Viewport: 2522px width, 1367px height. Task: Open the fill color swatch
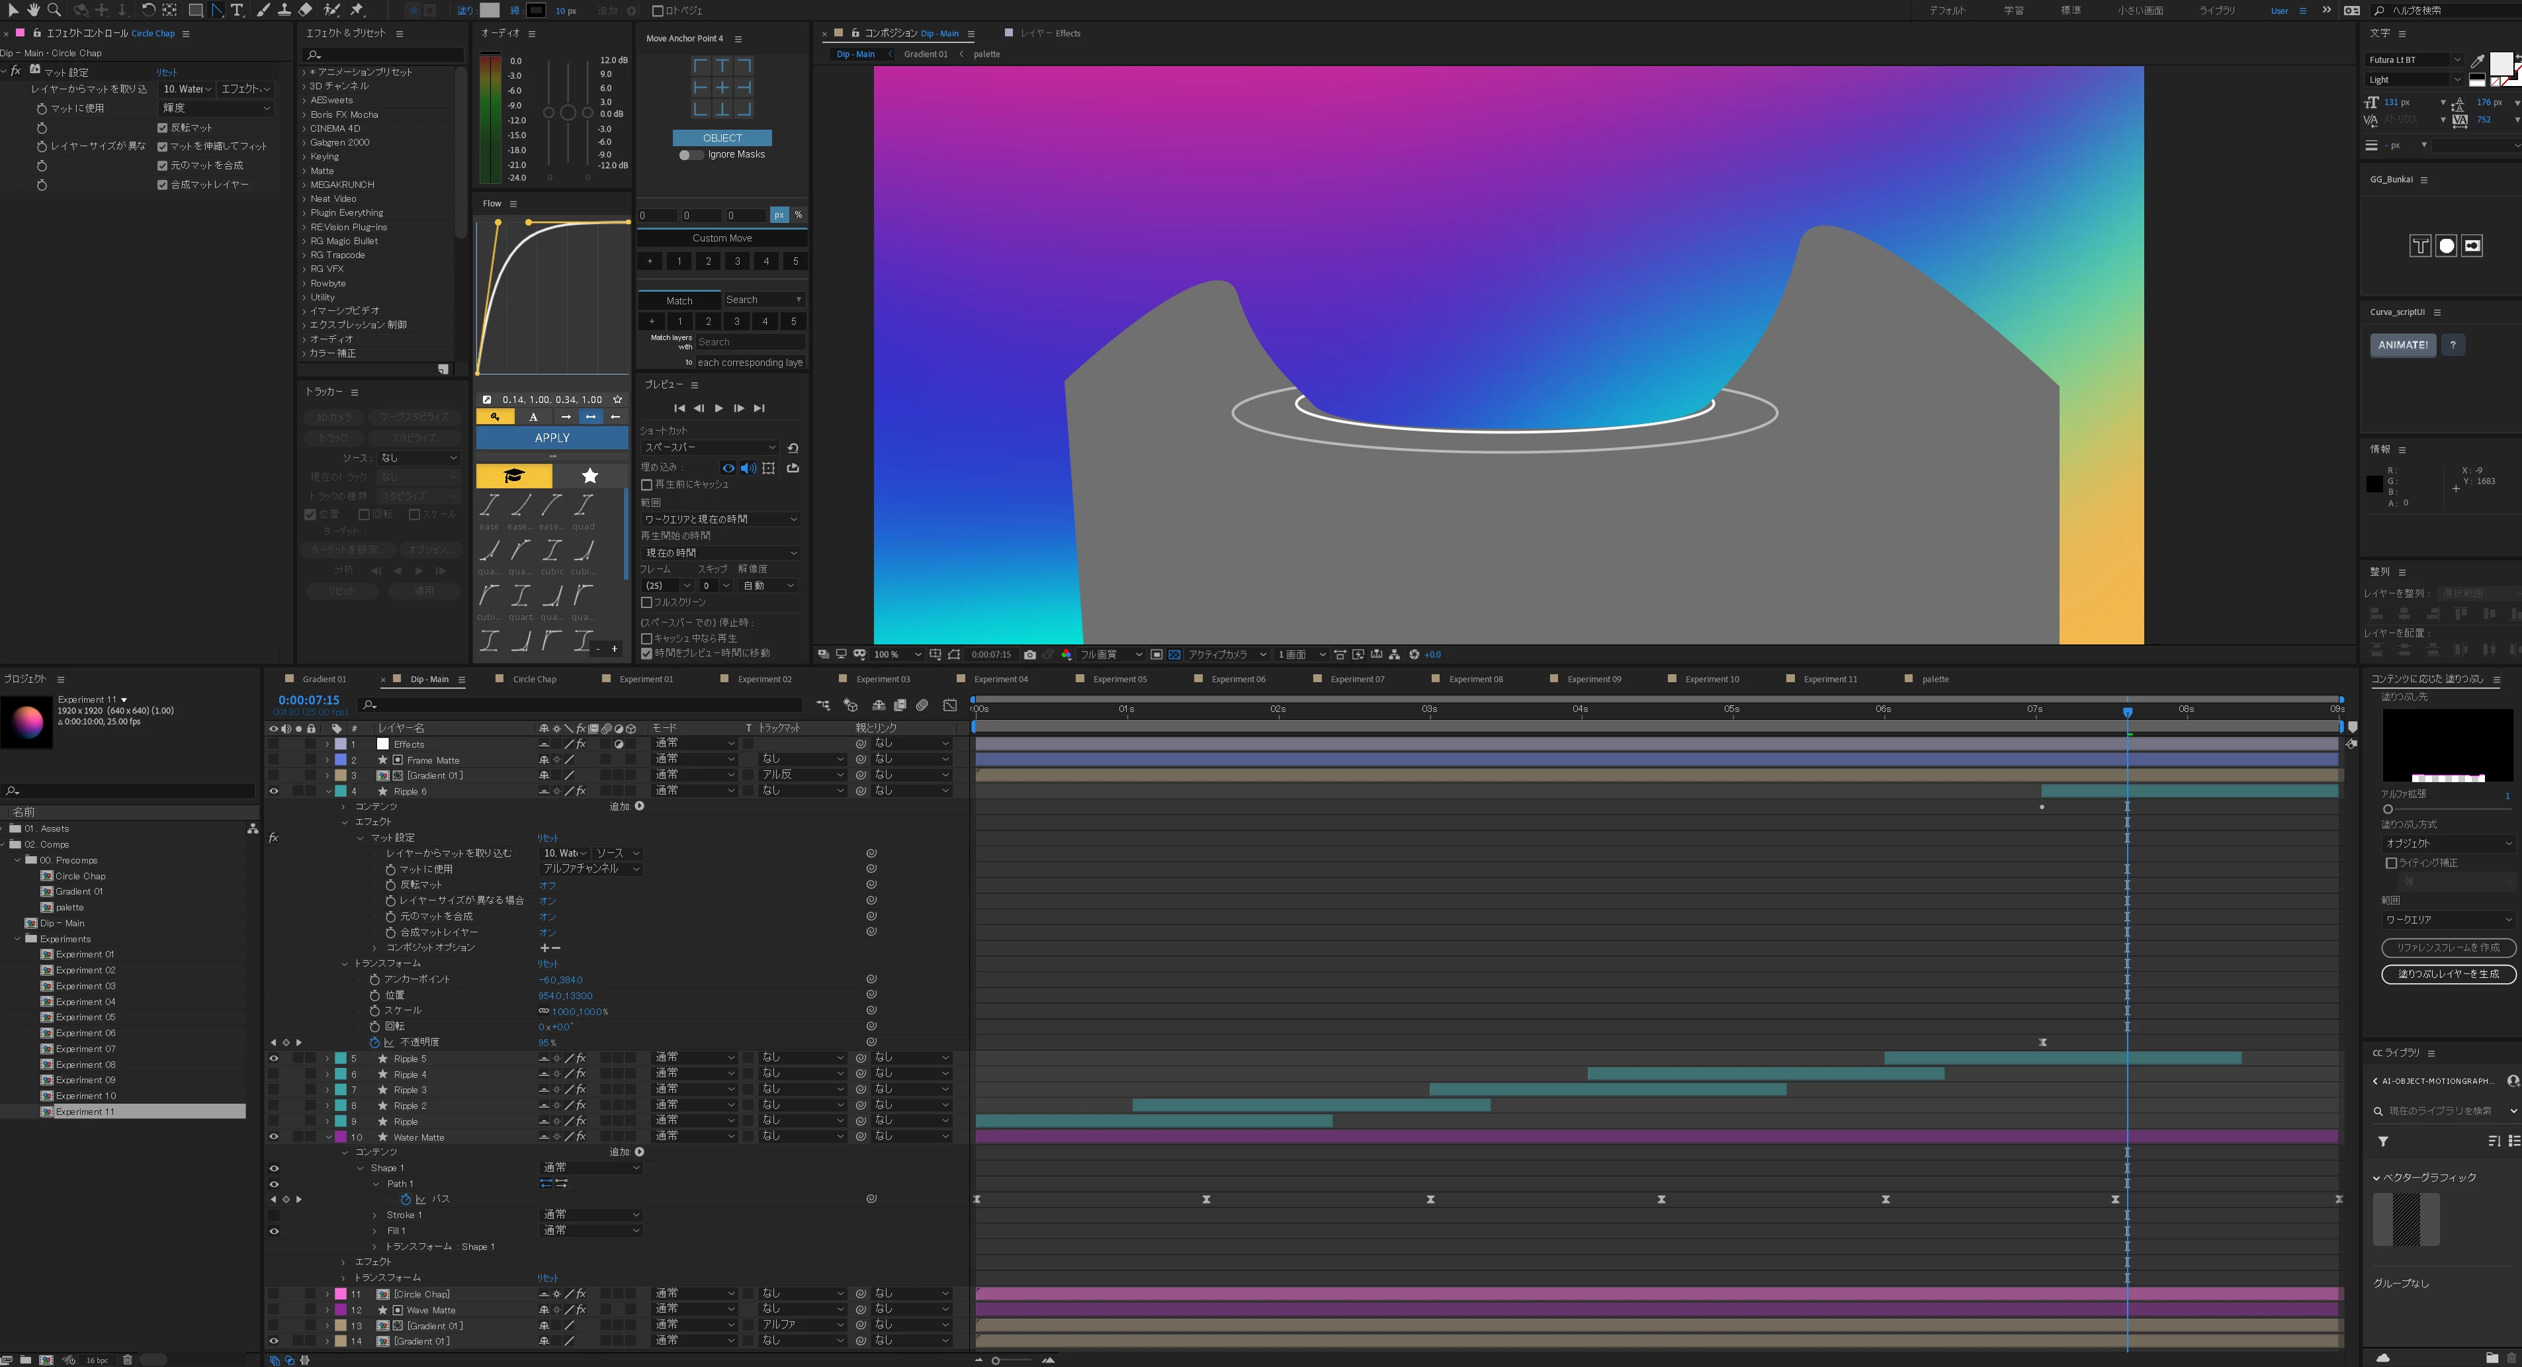(490, 10)
